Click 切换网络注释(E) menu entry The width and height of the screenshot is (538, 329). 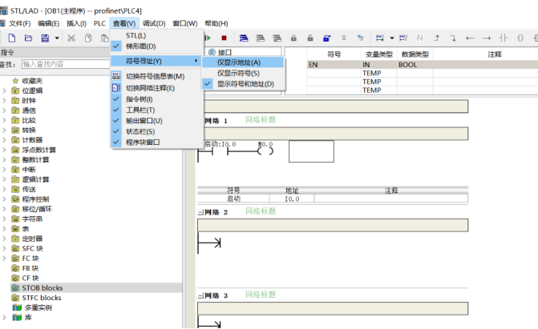tap(157, 88)
